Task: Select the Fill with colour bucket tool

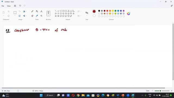Action: tap(37, 11)
